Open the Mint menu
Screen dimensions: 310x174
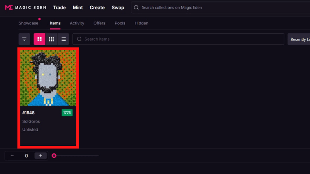(x=78, y=7)
